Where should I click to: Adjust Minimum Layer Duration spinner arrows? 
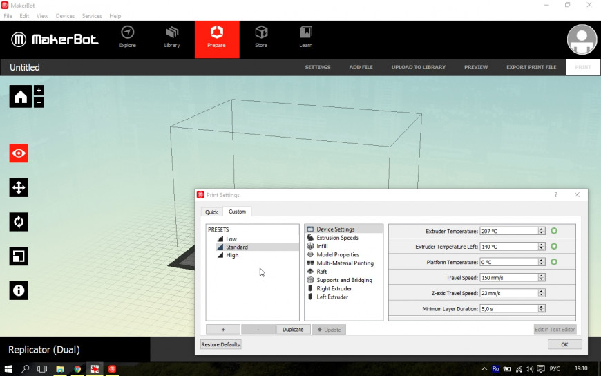[541, 308]
